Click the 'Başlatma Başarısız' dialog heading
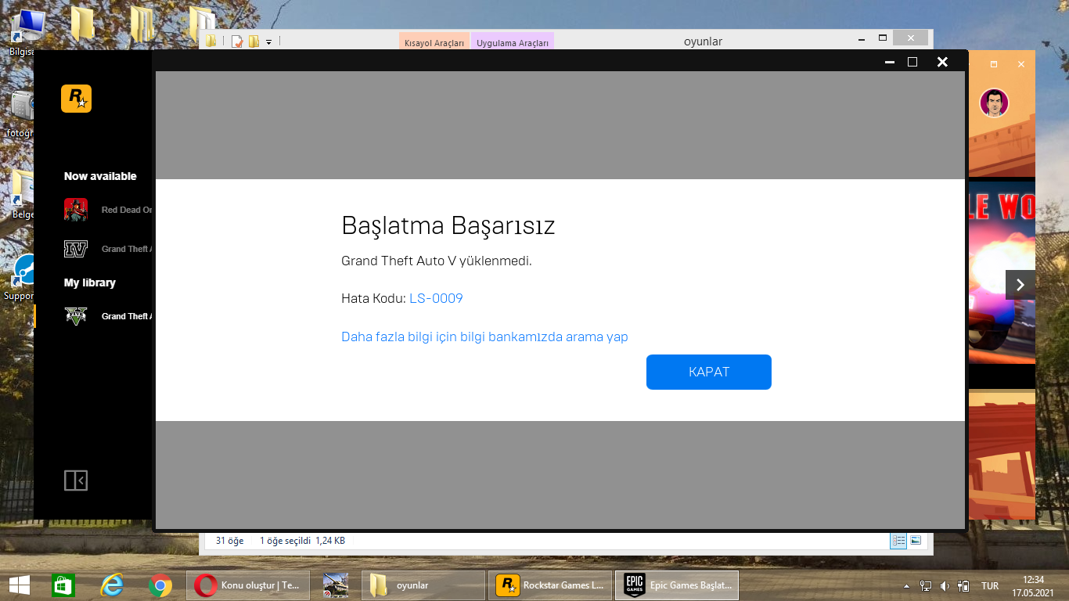1069x601 pixels. [x=448, y=226]
